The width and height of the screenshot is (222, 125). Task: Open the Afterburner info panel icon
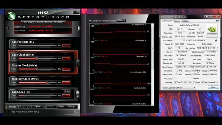pyautogui.click(x=78, y=28)
